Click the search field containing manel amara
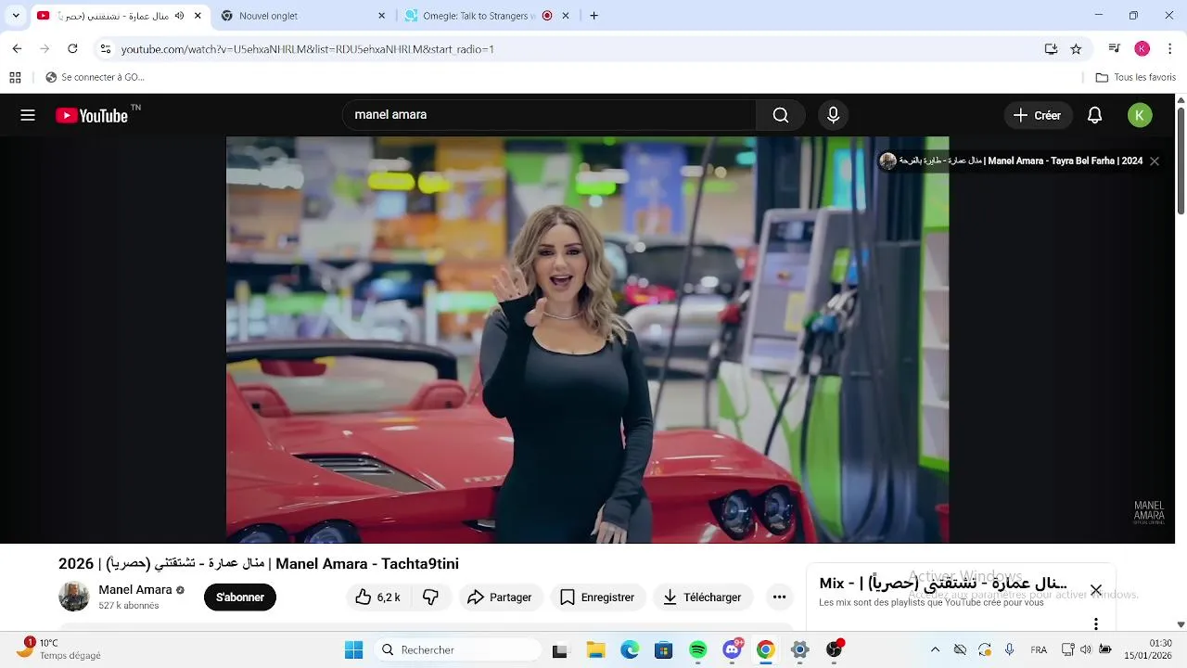Screen dimensions: 1187x668 click(549, 115)
